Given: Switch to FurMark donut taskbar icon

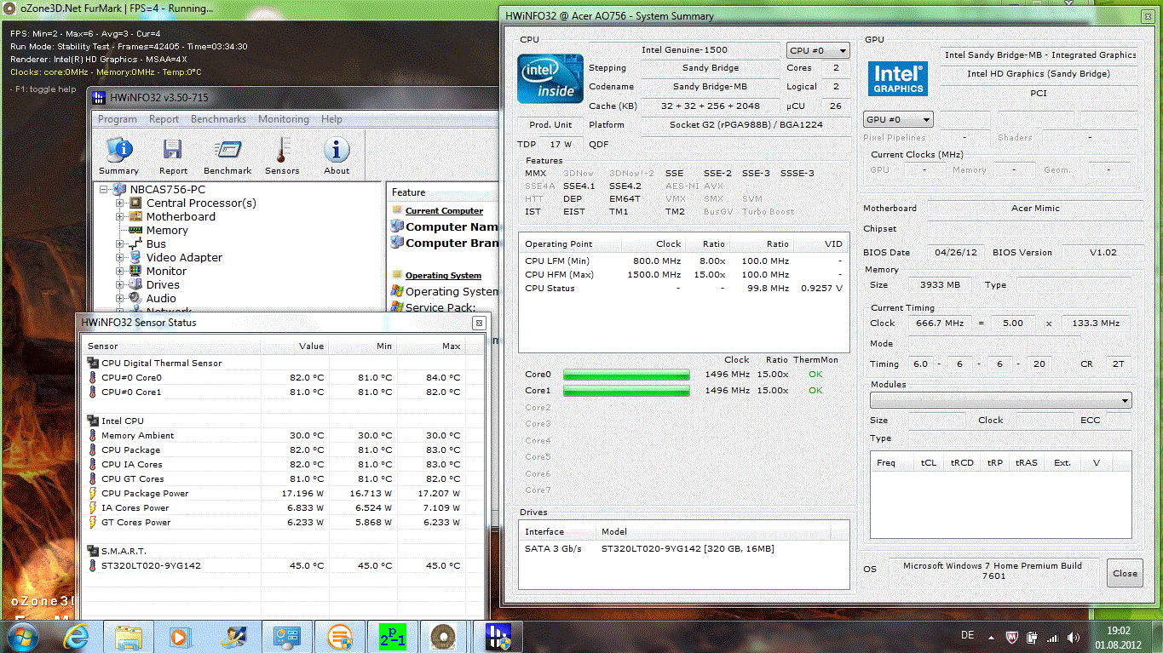Looking at the screenshot, I should (x=441, y=636).
